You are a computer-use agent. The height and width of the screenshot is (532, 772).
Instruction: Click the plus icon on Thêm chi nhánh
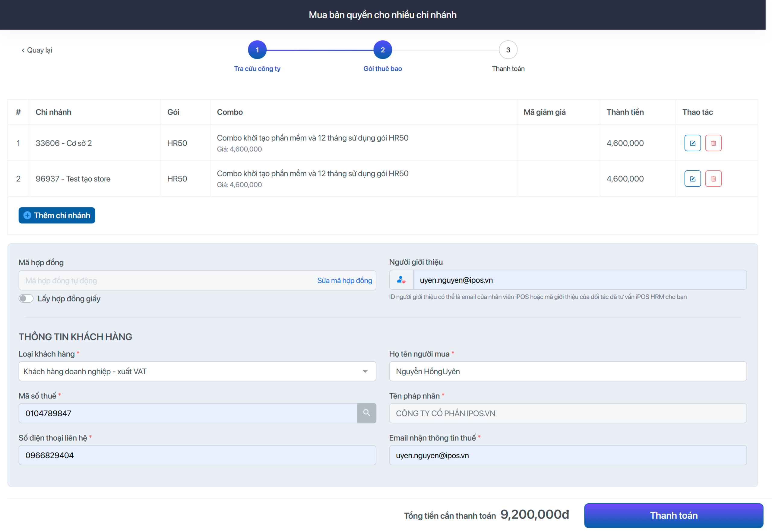click(27, 215)
